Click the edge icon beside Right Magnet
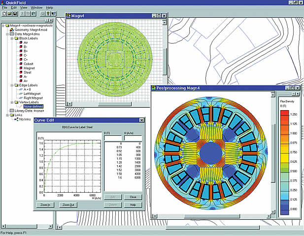304x236 pixels. (21, 98)
